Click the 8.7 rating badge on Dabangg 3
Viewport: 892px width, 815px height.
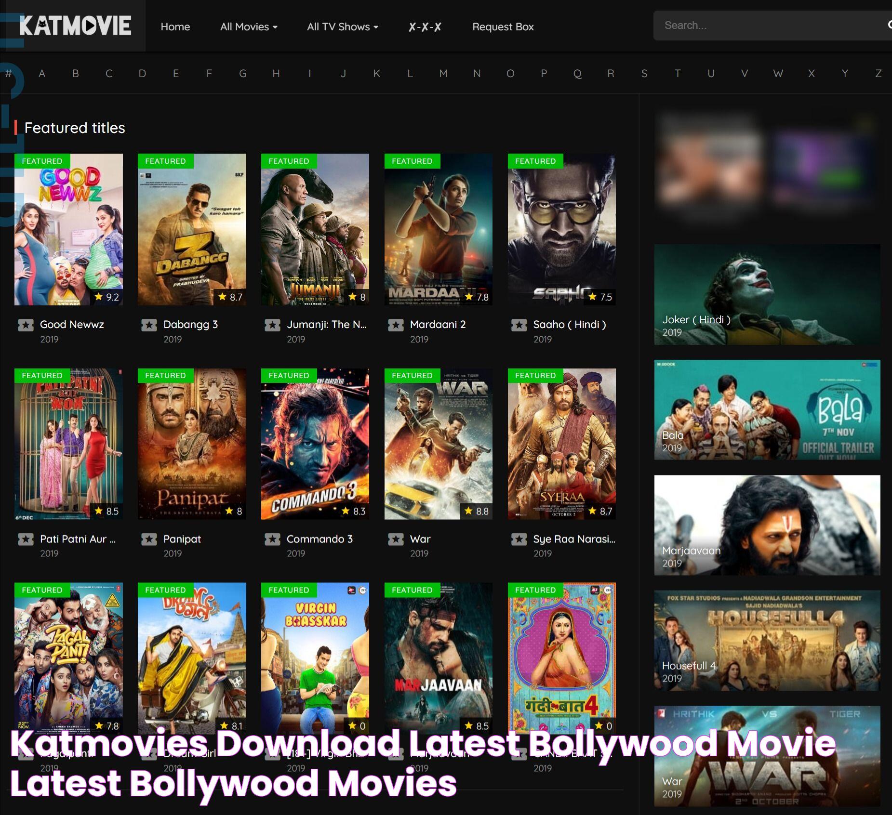coord(230,297)
